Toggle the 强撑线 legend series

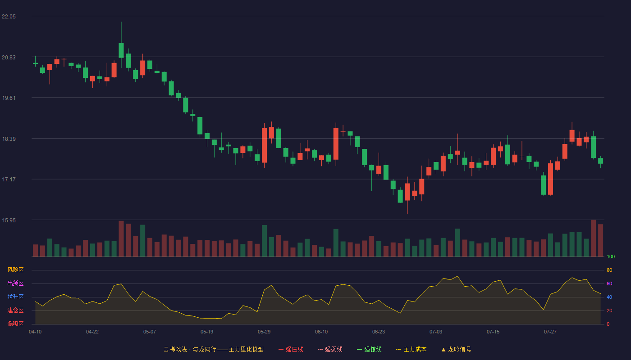point(369,349)
